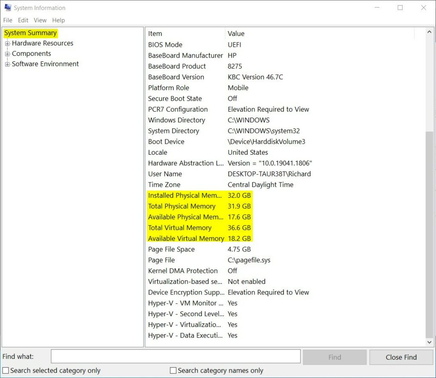Open the View menu

point(40,20)
